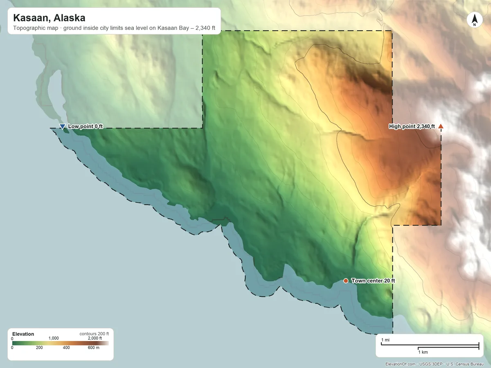The height and width of the screenshot is (368, 491).
Task: Click the 'Low point 0 ft' label
Action: 85,127
